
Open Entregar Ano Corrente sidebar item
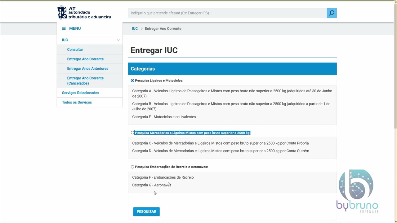85,59
